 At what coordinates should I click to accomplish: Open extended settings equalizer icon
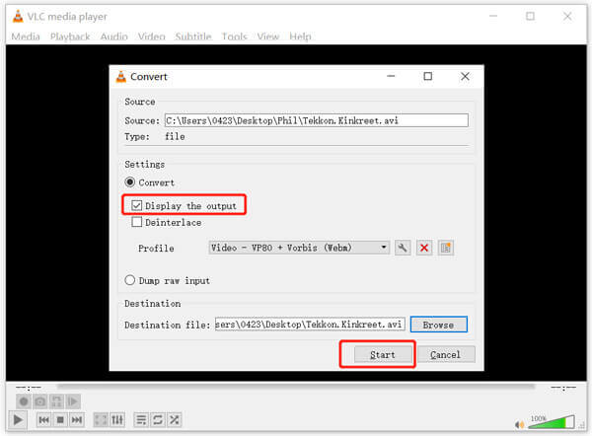[x=117, y=420]
